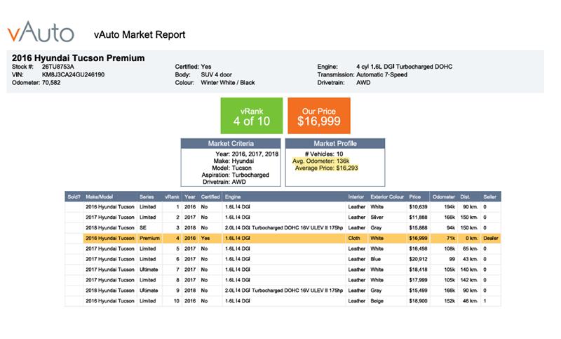The height and width of the screenshot is (339, 561).
Task: Click the Silver exterior colour cell
Action: tap(377, 218)
